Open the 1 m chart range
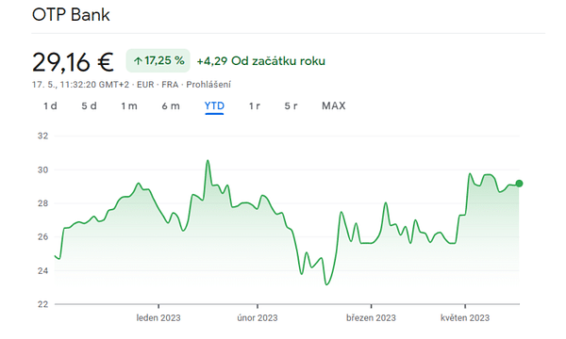Screen dimensions: 566x339 (129, 105)
